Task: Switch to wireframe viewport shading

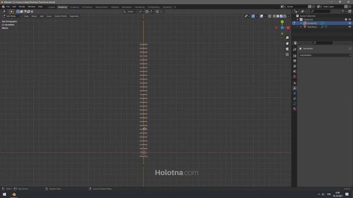Action: coord(274,16)
